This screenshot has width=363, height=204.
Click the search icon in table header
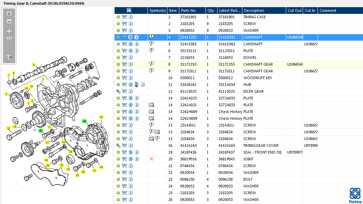click(x=129, y=10)
